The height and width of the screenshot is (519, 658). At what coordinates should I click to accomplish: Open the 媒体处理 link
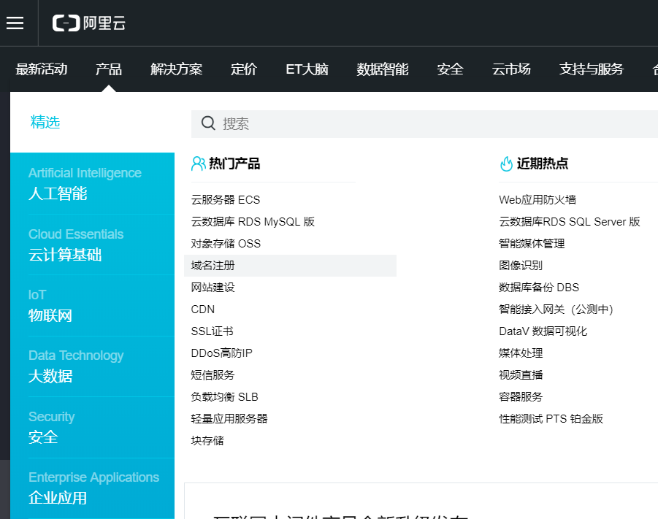(521, 353)
